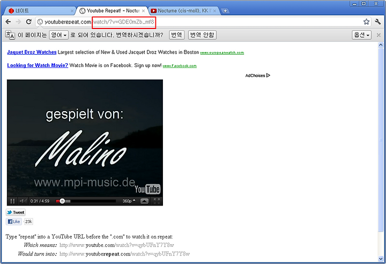Screen dimensions: 386x264
Task: Click the AdChoices icon
Action: click(268, 76)
